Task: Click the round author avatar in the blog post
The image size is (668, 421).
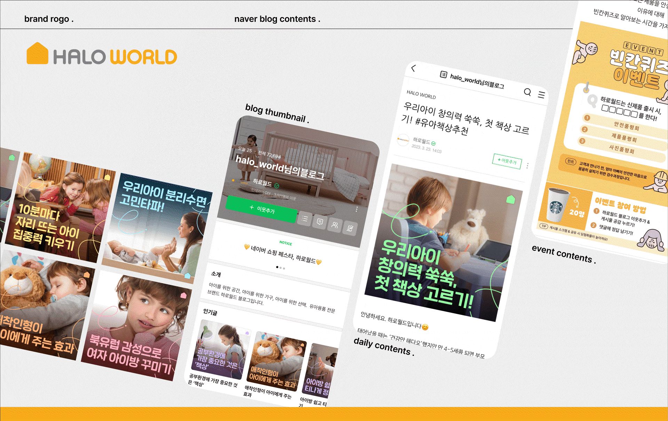Action: tap(403, 140)
